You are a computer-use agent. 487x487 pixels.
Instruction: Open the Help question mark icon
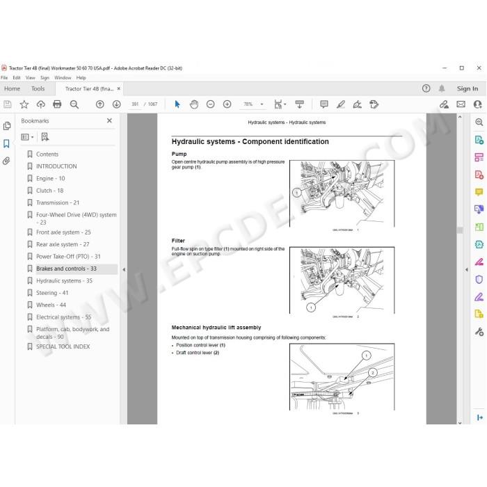point(426,88)
